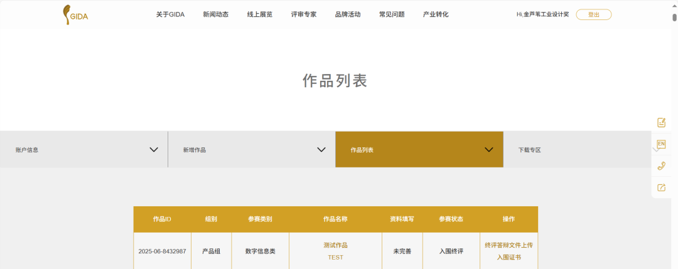Select the 新增作品 tab
This screenshot has width=678, height=269.
[252, 149]
